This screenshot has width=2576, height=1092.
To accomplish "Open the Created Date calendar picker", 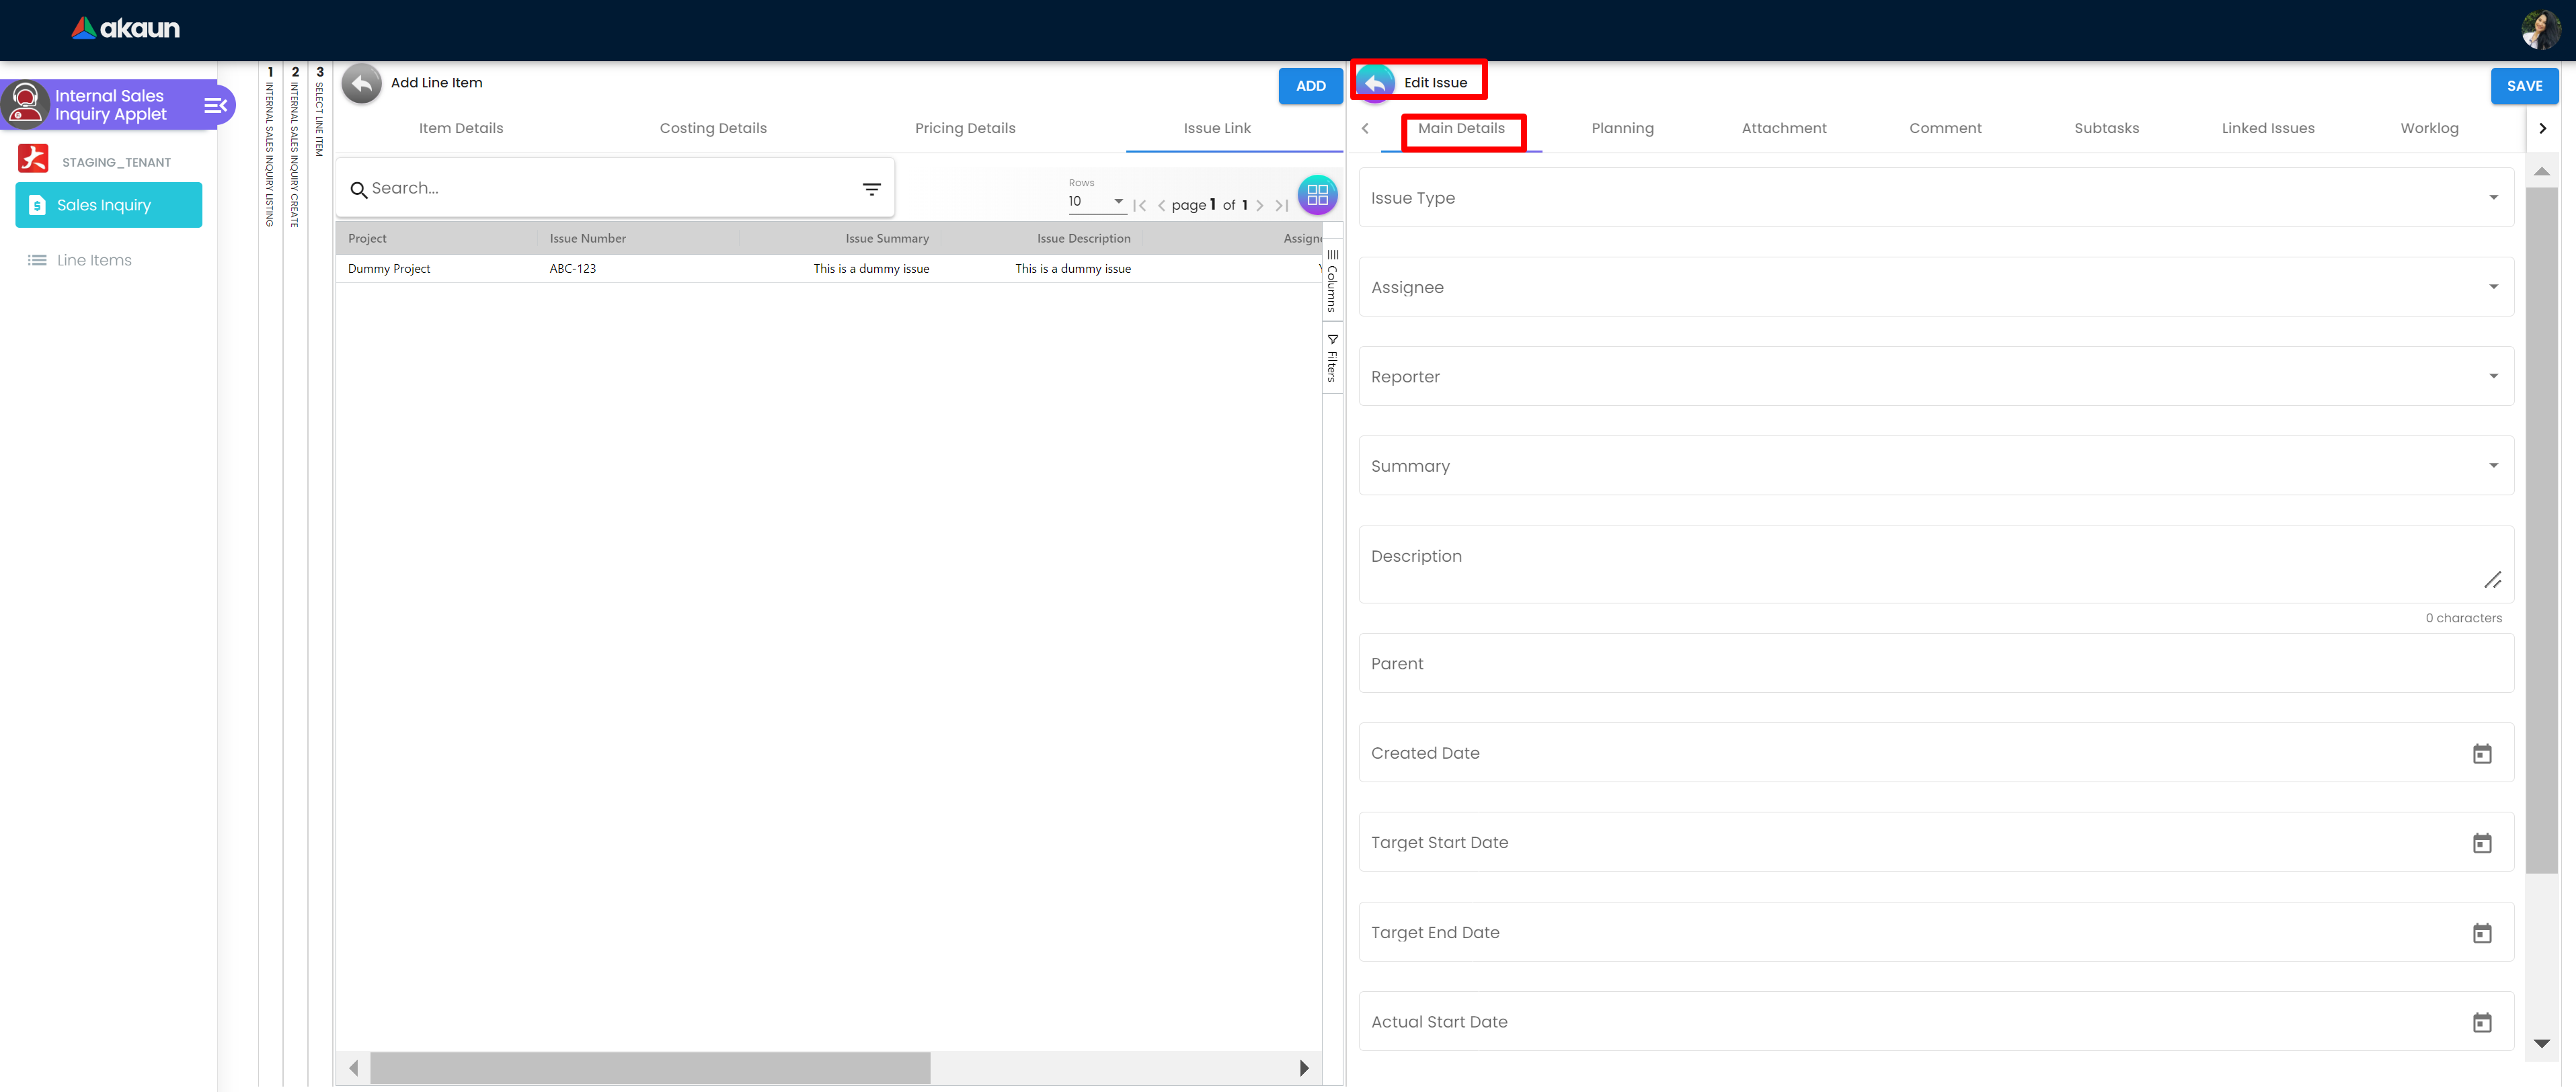I will click(x=2481, y=753).
